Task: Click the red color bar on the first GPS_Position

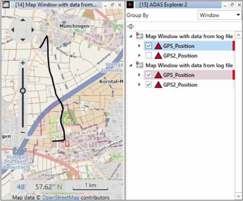Action: click(x=234, y=46)
